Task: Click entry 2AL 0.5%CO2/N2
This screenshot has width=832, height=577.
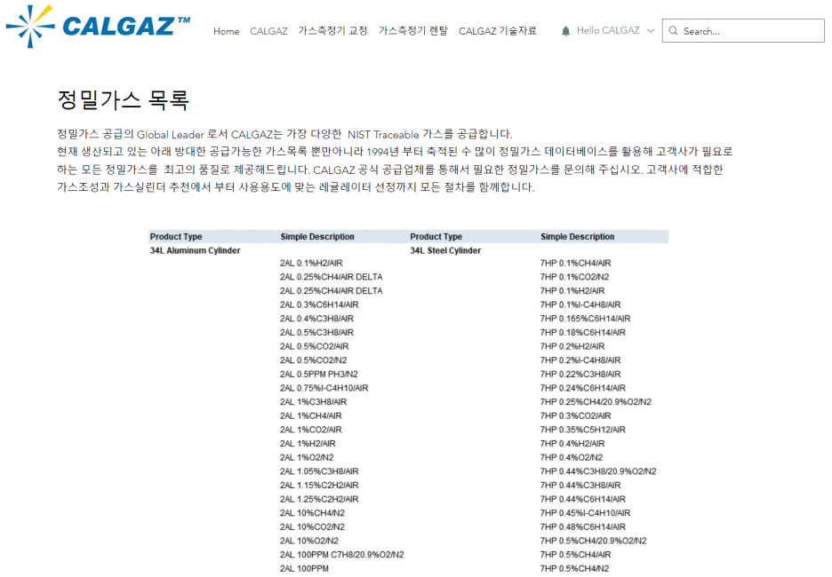Action: click(313, 360)
